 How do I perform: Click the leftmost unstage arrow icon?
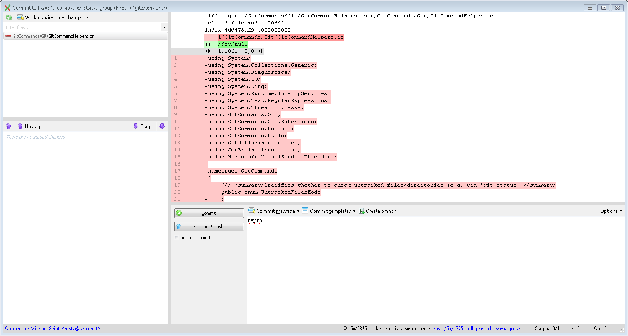(x=9, y=126)
